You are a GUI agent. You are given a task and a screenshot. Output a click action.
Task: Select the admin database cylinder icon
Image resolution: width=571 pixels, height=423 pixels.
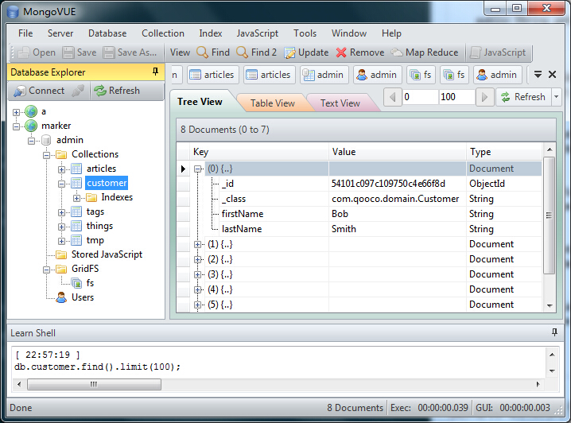click(x=46, y=140)
